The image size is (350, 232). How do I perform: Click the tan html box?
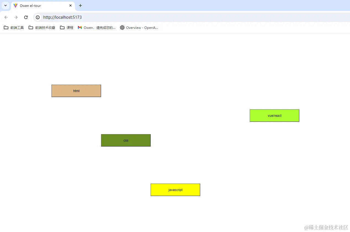tap(76, 91)
